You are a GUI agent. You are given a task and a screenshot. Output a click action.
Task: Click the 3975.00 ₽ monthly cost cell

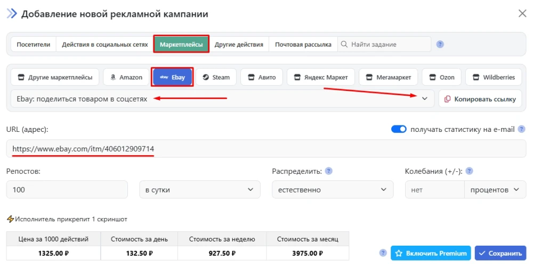[308, 254]
